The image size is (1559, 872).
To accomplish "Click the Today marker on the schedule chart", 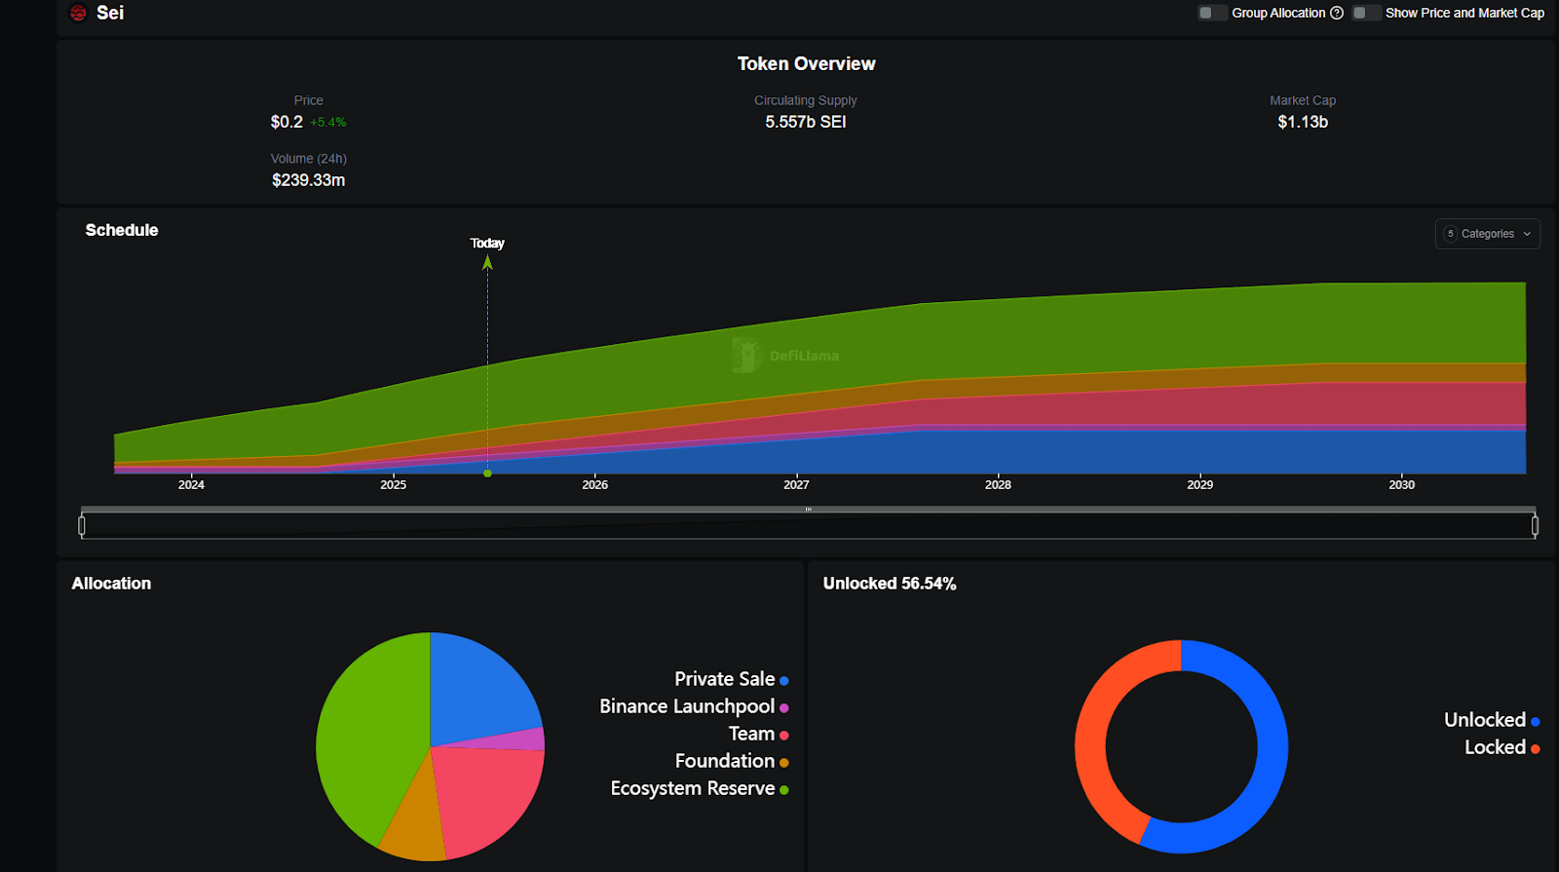I will pyautogui.click(x=487, y=243).
